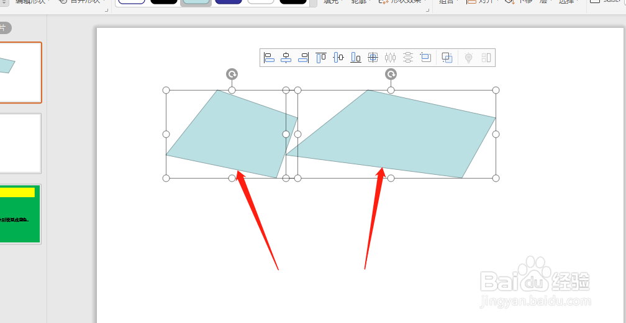Open the 下移一层 send backward dropdown
Screen dimensions: 626x323
click(x=528, y=2)
